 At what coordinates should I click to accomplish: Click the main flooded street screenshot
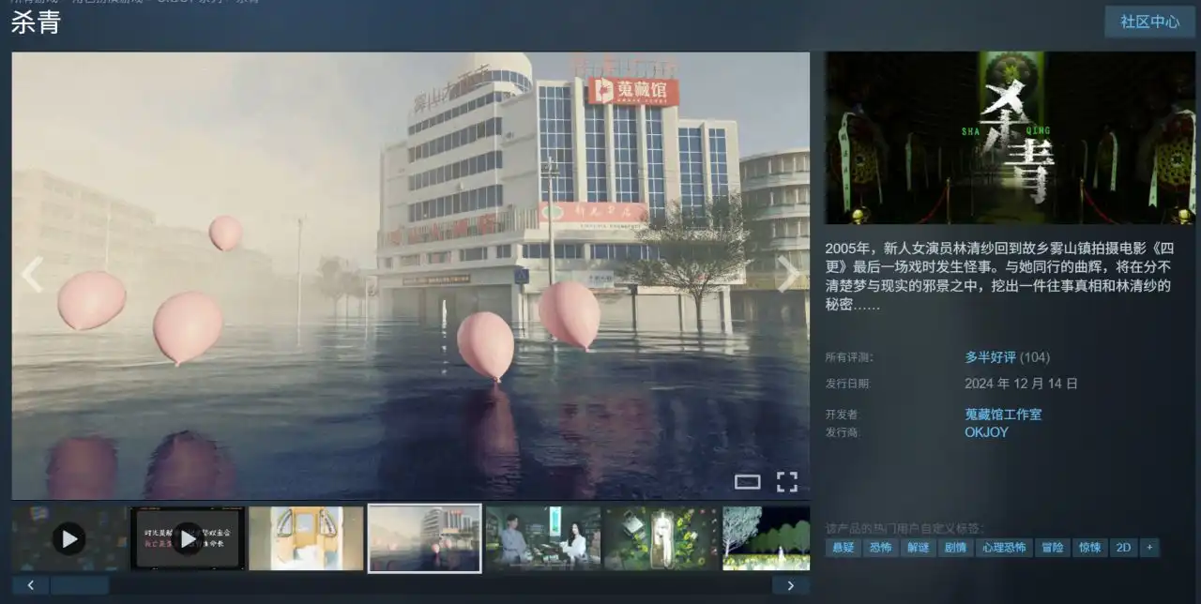[411, 275]
